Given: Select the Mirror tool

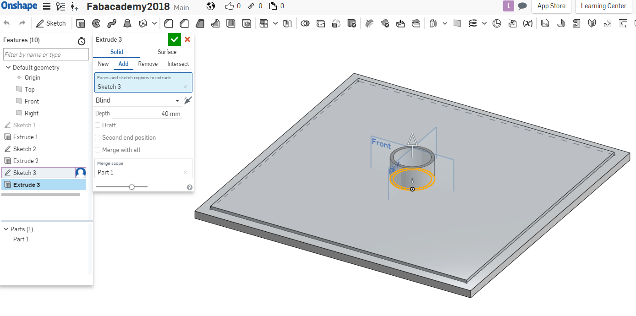Looking at the screenshot, I should click(288, 23).
